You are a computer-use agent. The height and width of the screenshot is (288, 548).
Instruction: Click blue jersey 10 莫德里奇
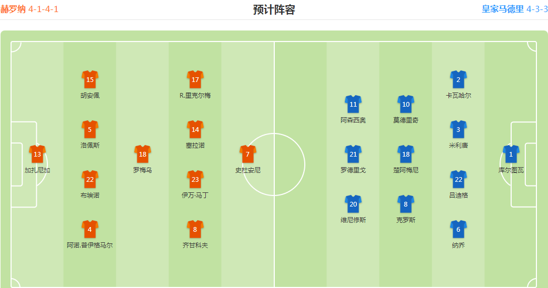pyautogui.click(x=406, y=105)
